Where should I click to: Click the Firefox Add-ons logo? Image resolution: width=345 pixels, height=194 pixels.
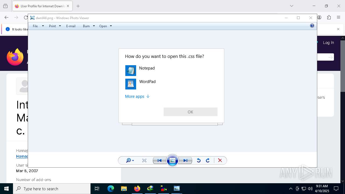15,57
